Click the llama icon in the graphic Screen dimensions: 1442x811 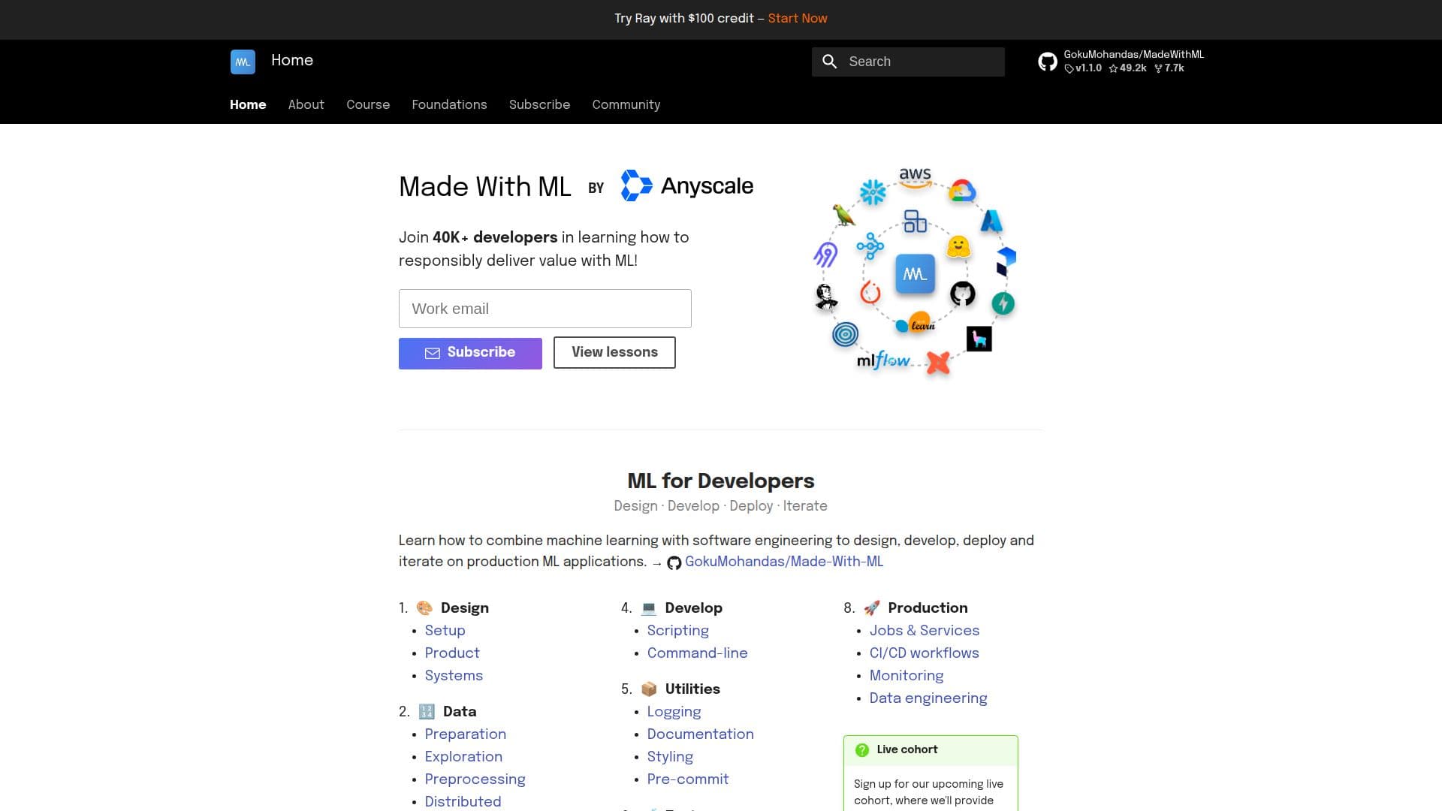coord(979,339)
